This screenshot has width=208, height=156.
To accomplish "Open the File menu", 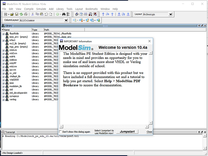I will point(4,9).
